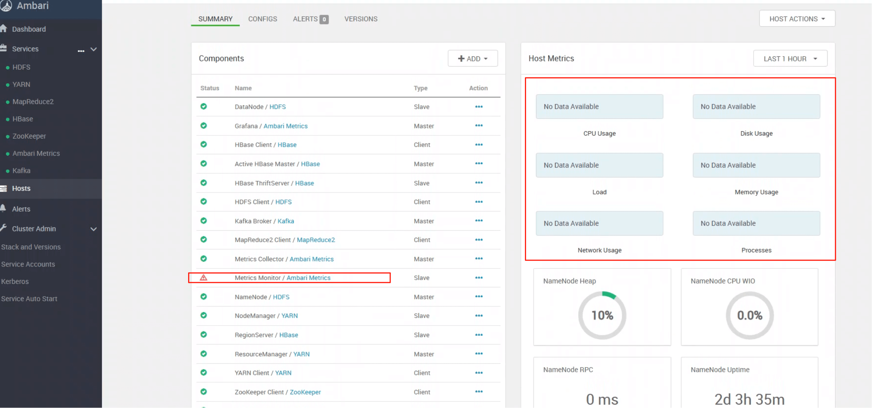Follow HBase link in RegionServer row
This screenshot has height=408, width=872.
288,335
